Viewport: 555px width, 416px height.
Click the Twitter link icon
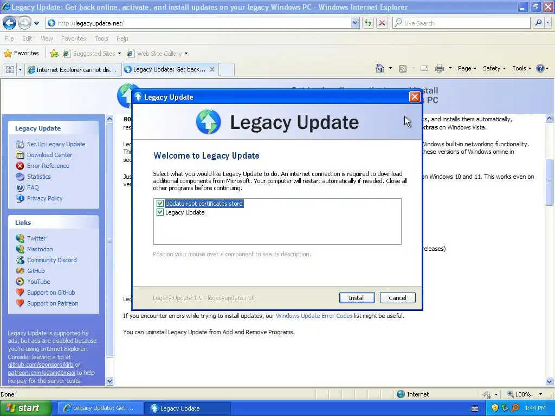(x=20, y=238)
